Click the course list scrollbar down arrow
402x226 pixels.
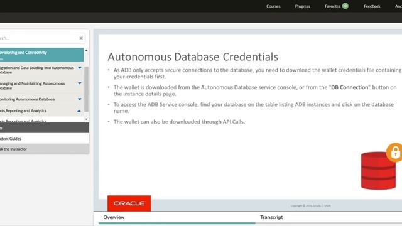tap(87, 119)
